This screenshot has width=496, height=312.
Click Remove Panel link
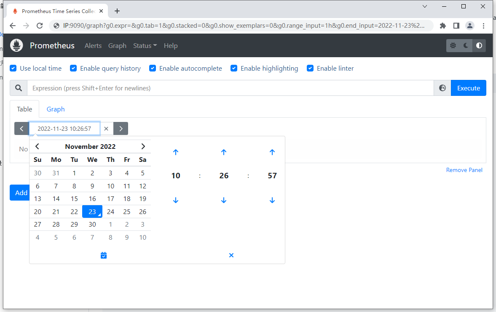(x=464, y=170)
